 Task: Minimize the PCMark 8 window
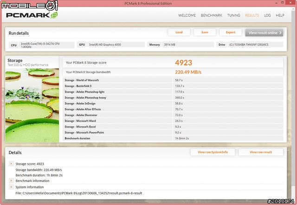(x=277, y=3)
